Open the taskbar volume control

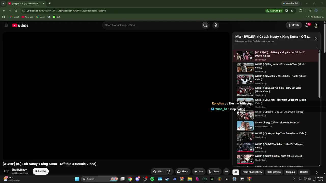pos(309,179)
